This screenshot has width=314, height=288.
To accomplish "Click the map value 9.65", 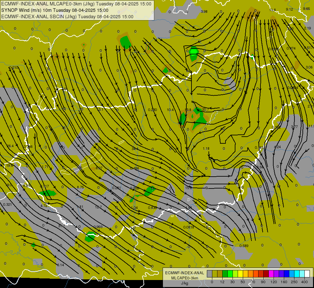I will click(306, 9).
